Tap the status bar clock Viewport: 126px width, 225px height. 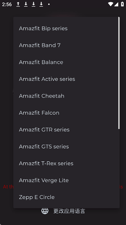coord(7,4)
